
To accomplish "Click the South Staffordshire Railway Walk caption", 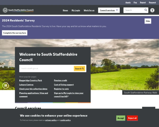I will pyautogui.click(x=140, y=93).
